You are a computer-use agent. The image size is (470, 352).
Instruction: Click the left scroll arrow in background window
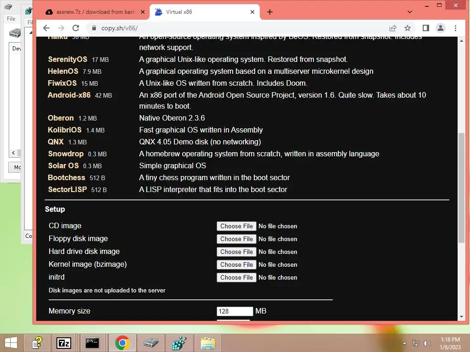coord(13,153)
